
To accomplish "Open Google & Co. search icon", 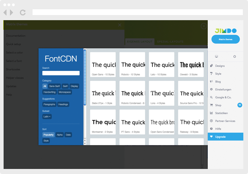I will click(211, 97).
